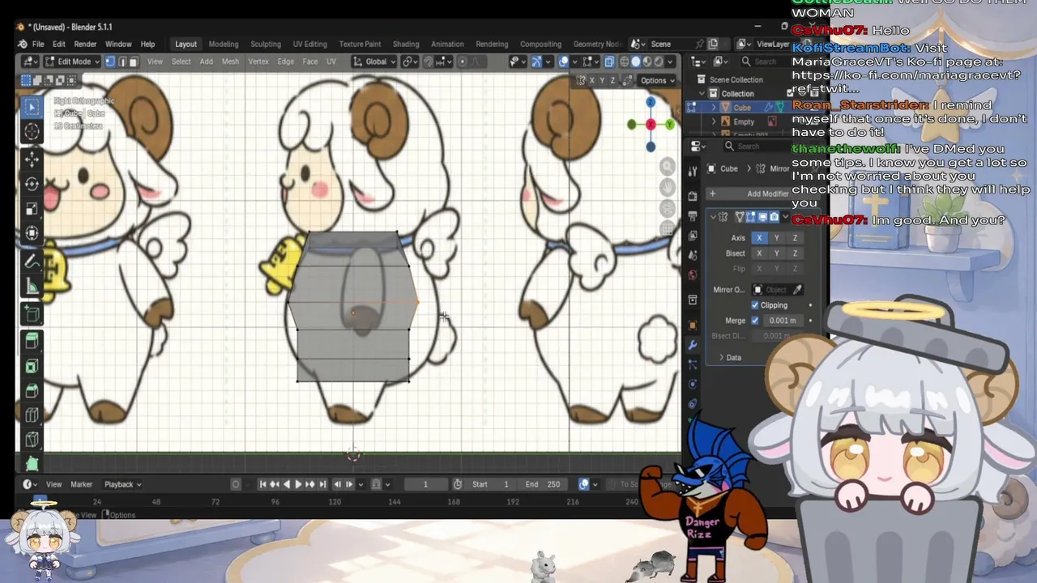Open the viewport Options dropdown

click(657, 80)
